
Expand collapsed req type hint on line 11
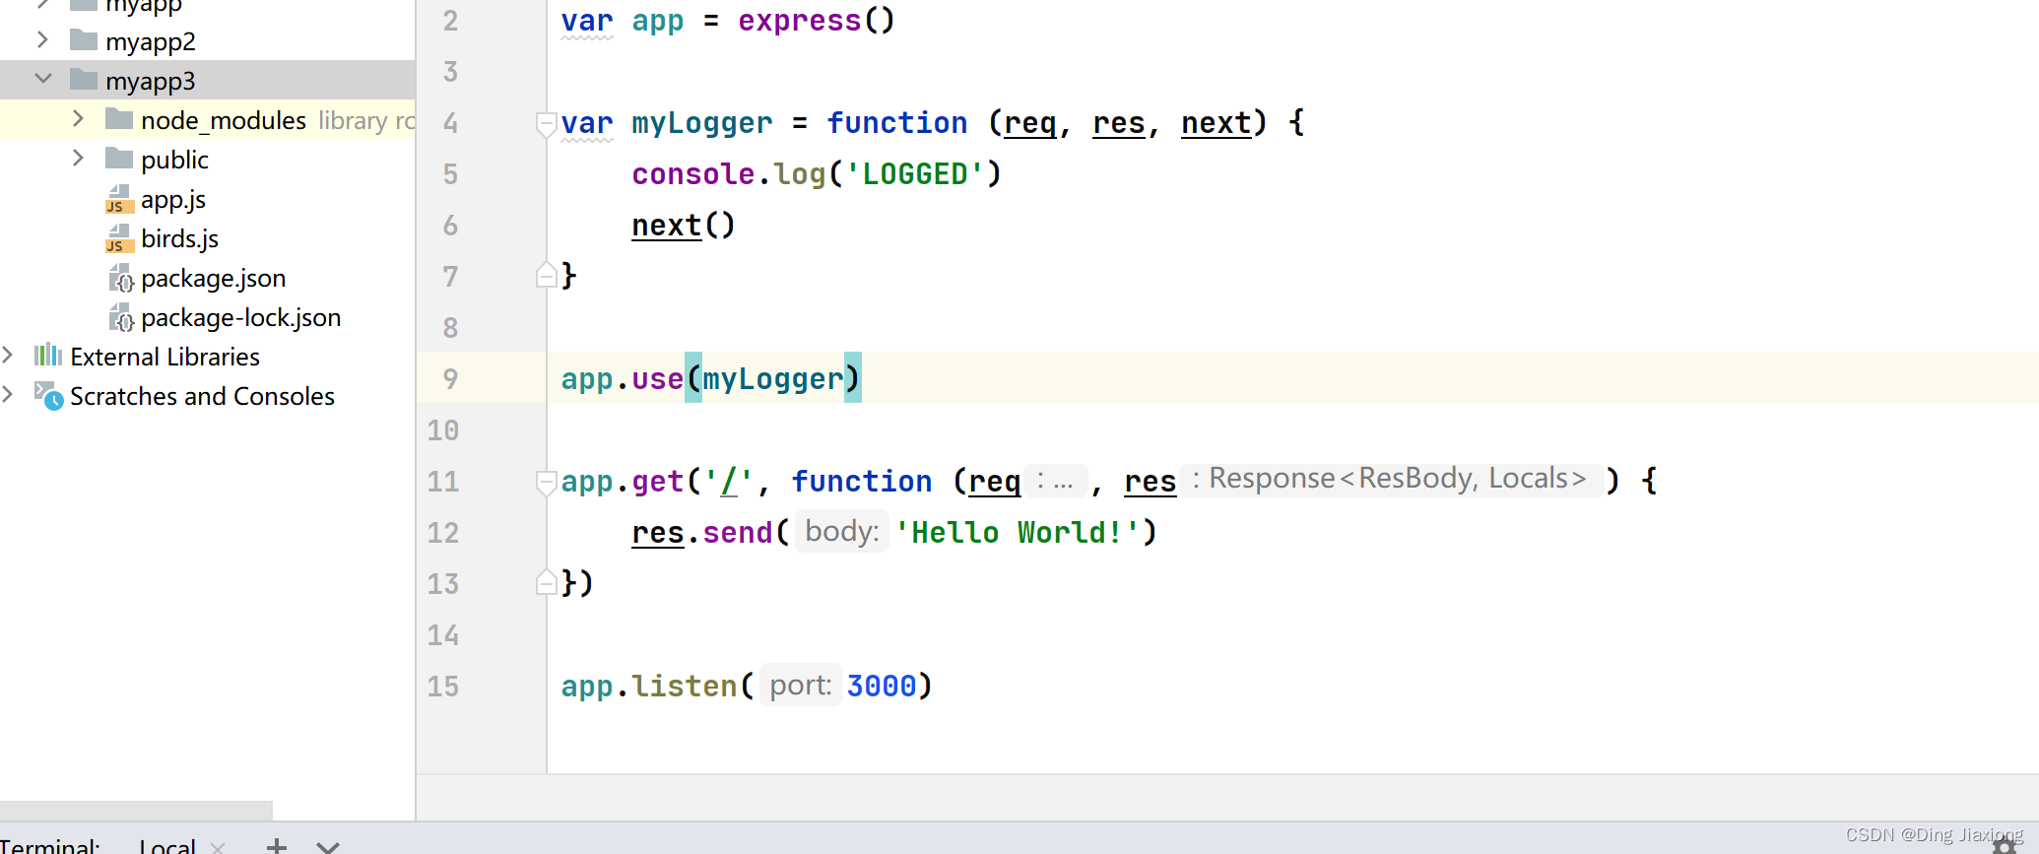[x=1056, y=481]
